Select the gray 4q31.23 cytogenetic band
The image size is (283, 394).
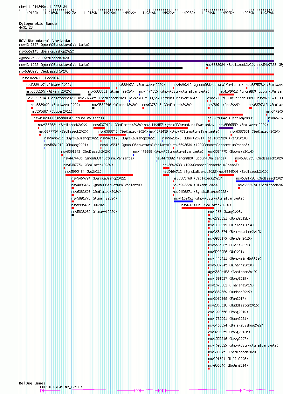pyautogui.click(x=146, y=31)
